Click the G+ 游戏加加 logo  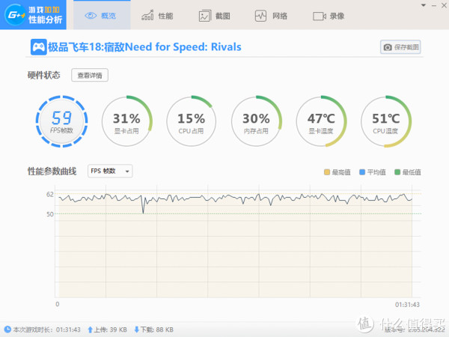coord(33,15)
